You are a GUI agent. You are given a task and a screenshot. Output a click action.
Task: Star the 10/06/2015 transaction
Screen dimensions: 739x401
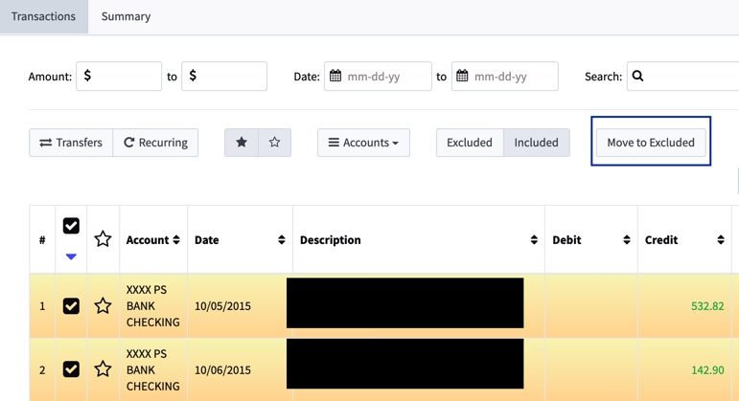103,369
